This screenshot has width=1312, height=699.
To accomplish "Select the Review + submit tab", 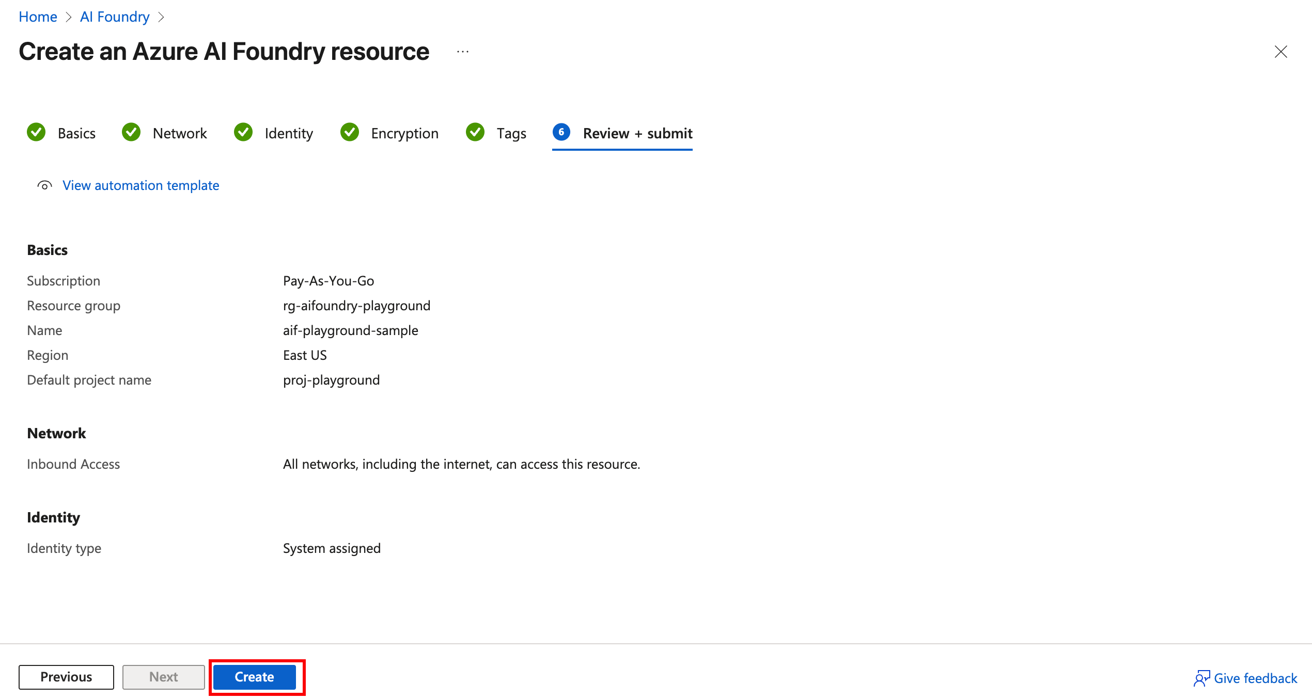I will click(637, 133).
